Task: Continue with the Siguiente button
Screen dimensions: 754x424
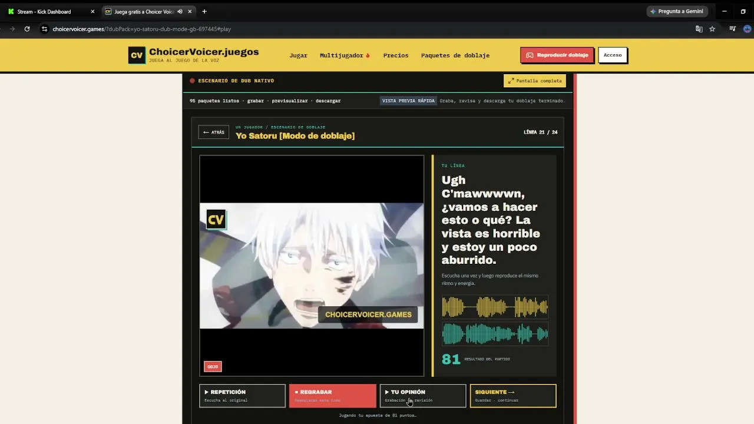Action: (x=513, y=396)
